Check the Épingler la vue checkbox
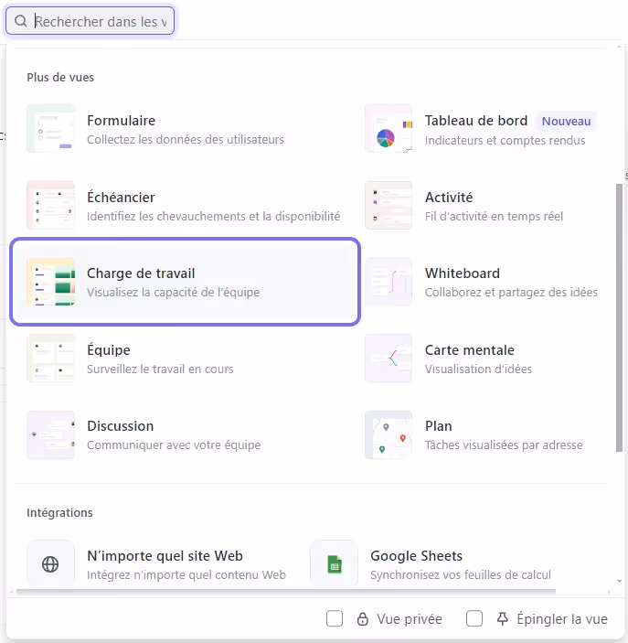Screen dimensions: 628x643 (474, 619)
